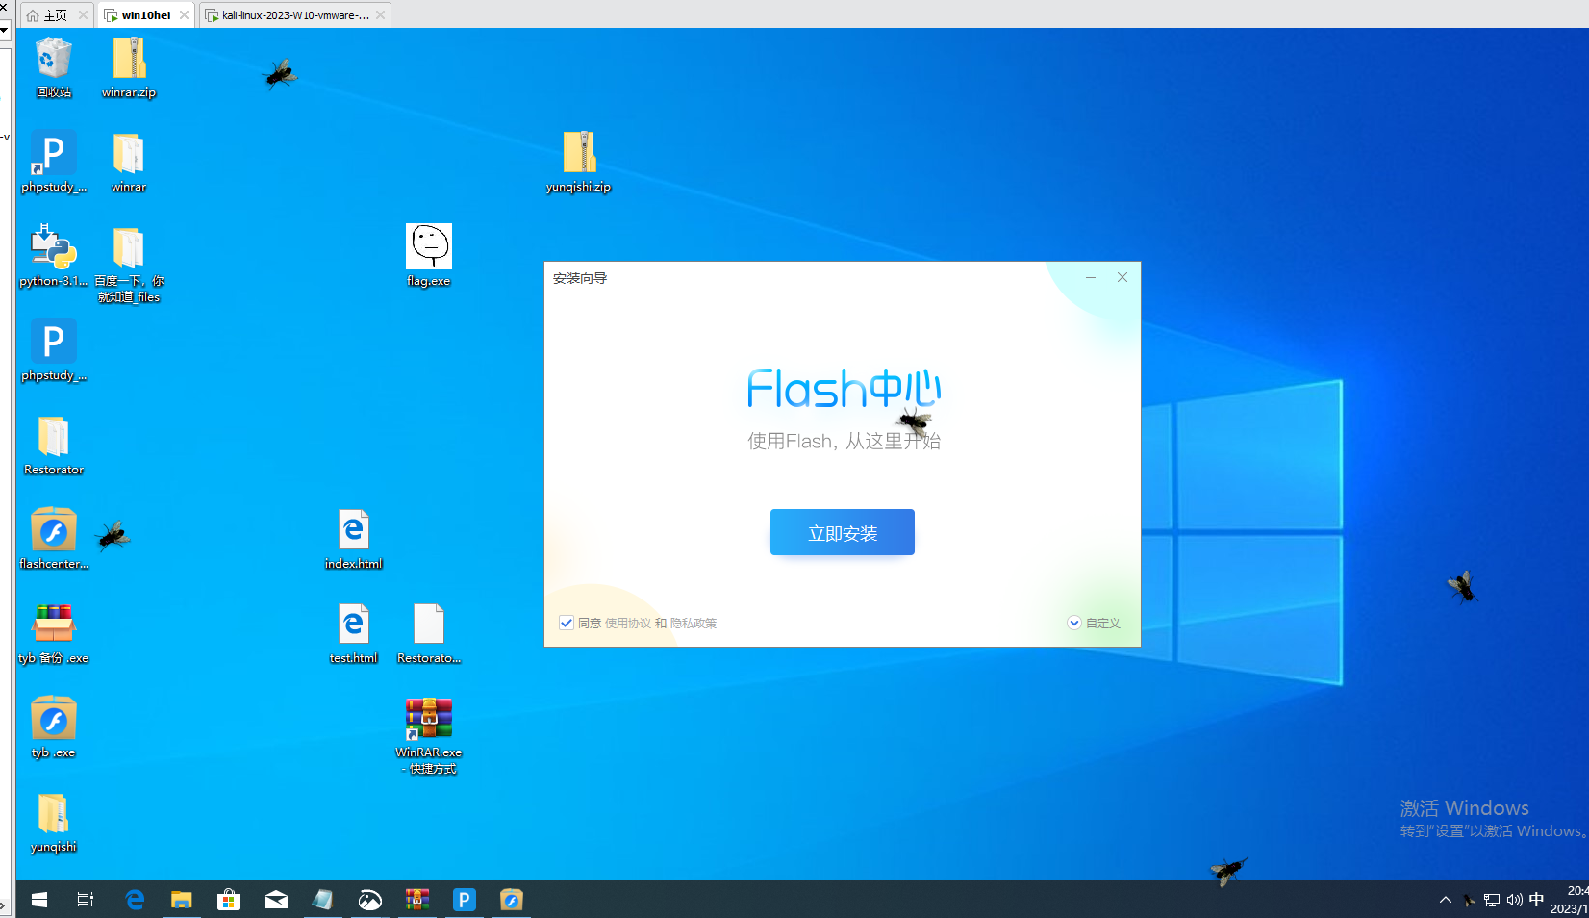Switch to the win10hei tab

click(x=145, y=15)
